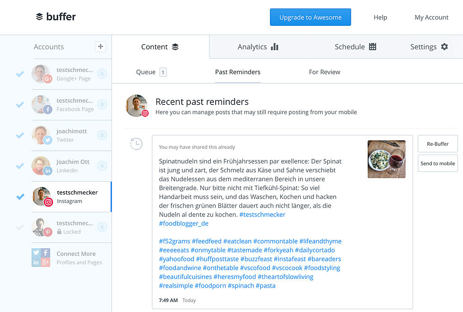Viewport: 463px width, 312px height.
Task: Click the Connect More social networks icon
Action: click(41, 257)
